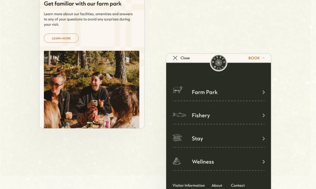Click the bed icon beside Stay
316x189 pixels.
coord(177,138)
